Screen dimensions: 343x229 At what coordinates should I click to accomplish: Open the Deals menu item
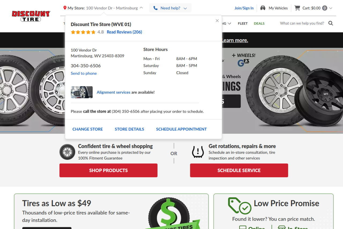click(259, 23)
